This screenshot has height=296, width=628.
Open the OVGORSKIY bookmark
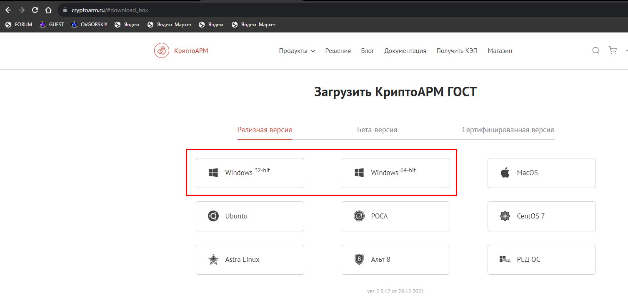[89, 25]
